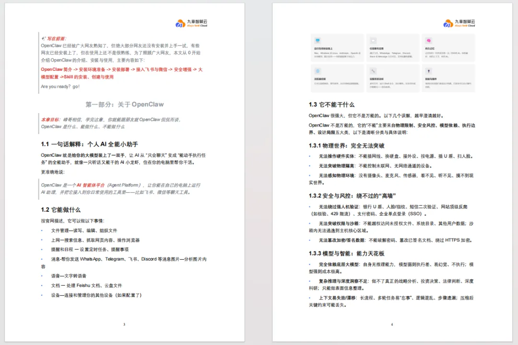The image size is (518, 345).
Task: Click the line 更准确地说：
Action: tap(53, 172)
